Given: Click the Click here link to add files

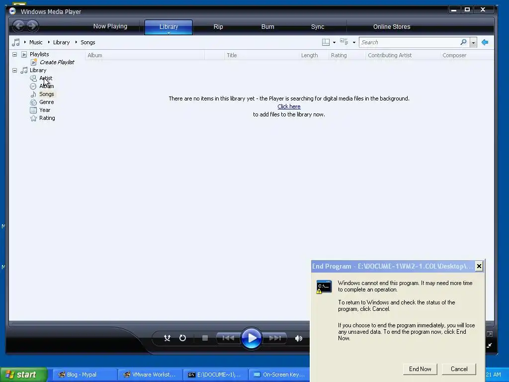Looking at the screenshot, I should coord(289,106).
